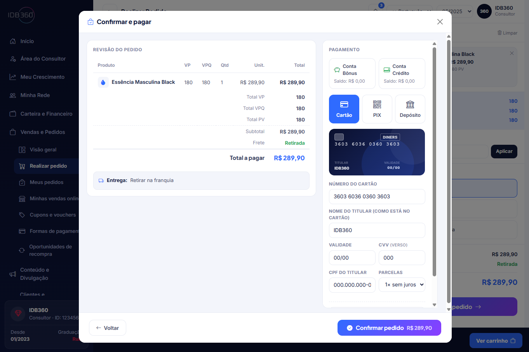Click the CPF do titular field
The height and width of the screenshot is (352, 529).
click(x=352, y=285)
